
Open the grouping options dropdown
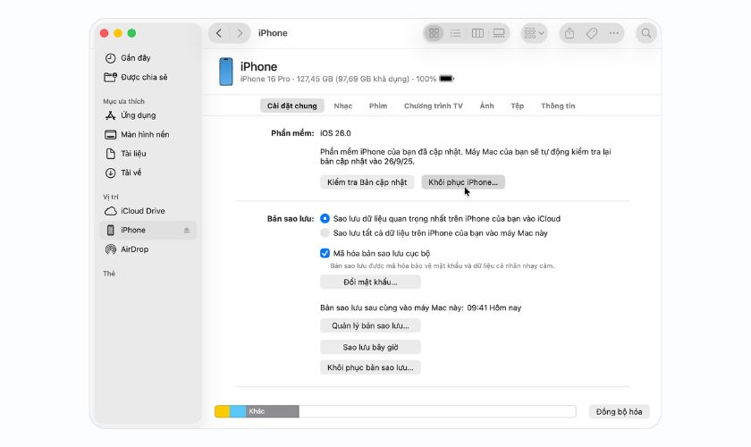tap(534, 33)
